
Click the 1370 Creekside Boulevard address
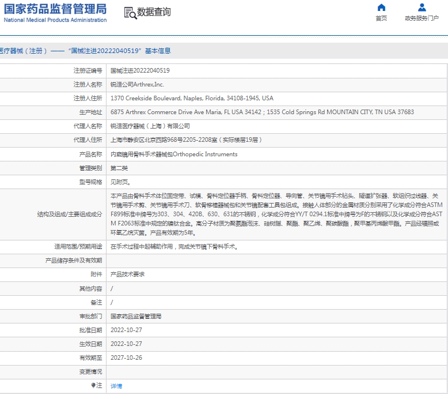[x=192, y=99]
